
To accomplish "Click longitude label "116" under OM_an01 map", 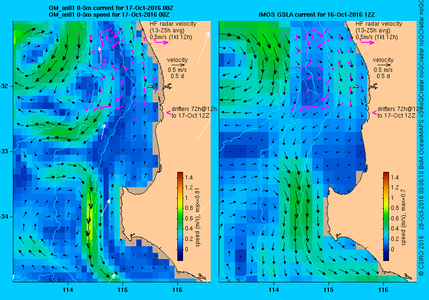I will tap(177, 290).
